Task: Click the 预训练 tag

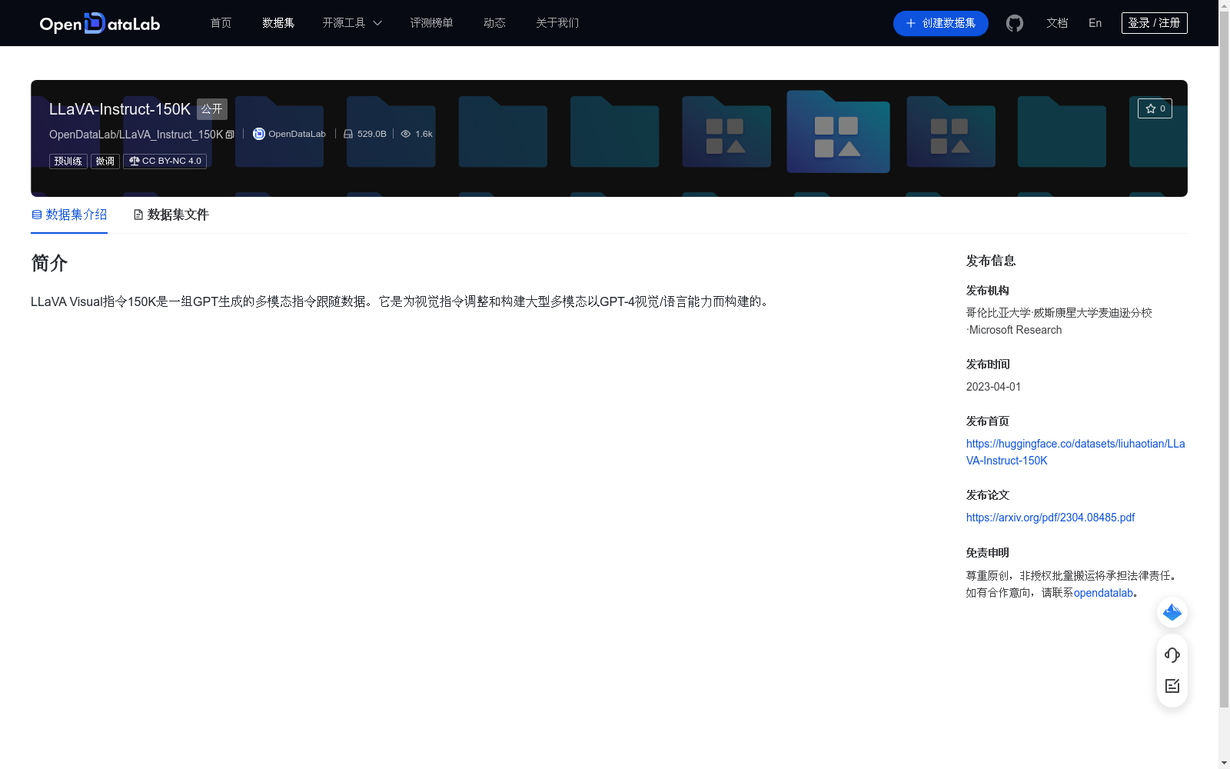Action: pos(68,161)
